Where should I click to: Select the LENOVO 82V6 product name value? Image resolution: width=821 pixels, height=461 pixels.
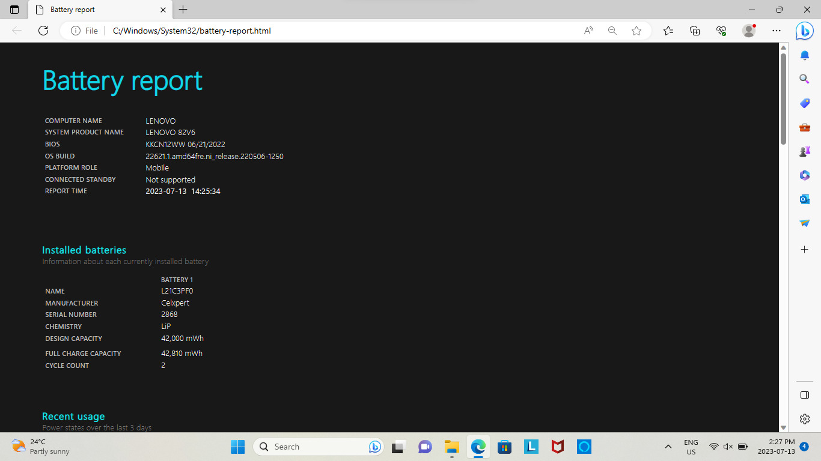point(170,132)
